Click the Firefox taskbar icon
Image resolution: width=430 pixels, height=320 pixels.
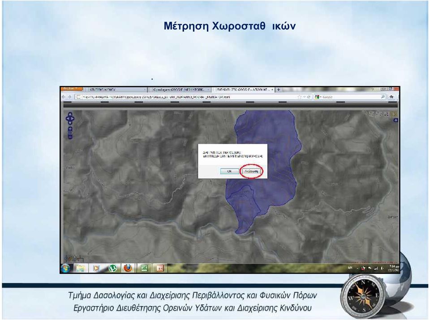pos(128,269)
